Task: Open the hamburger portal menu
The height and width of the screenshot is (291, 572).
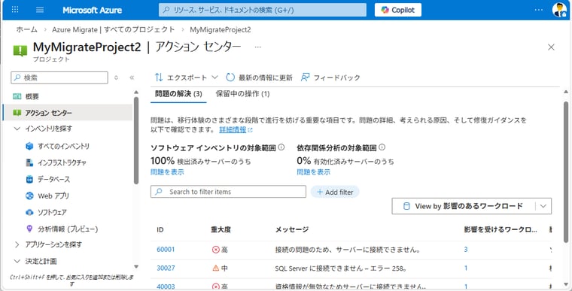Action: pyautogui.click(x=40, y=10)
